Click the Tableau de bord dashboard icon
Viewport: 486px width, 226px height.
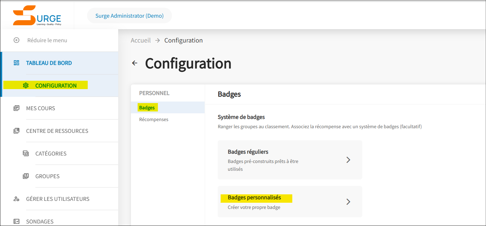point(16,62)
